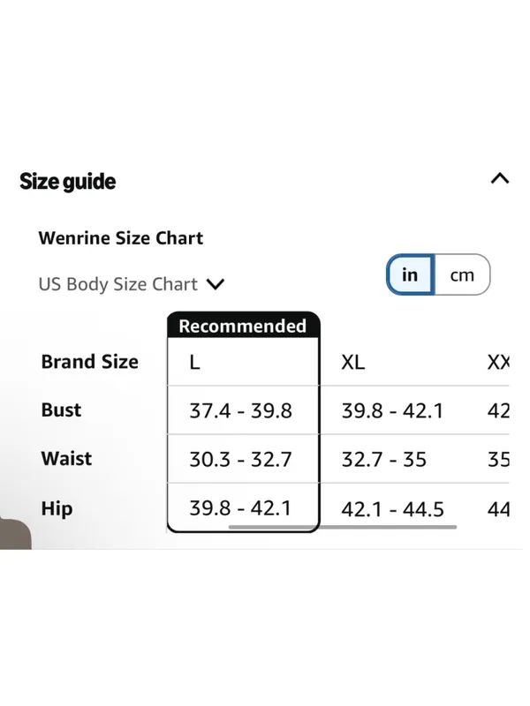
Task: Collapse the Size guide section chevron
Action: [500, 179]
